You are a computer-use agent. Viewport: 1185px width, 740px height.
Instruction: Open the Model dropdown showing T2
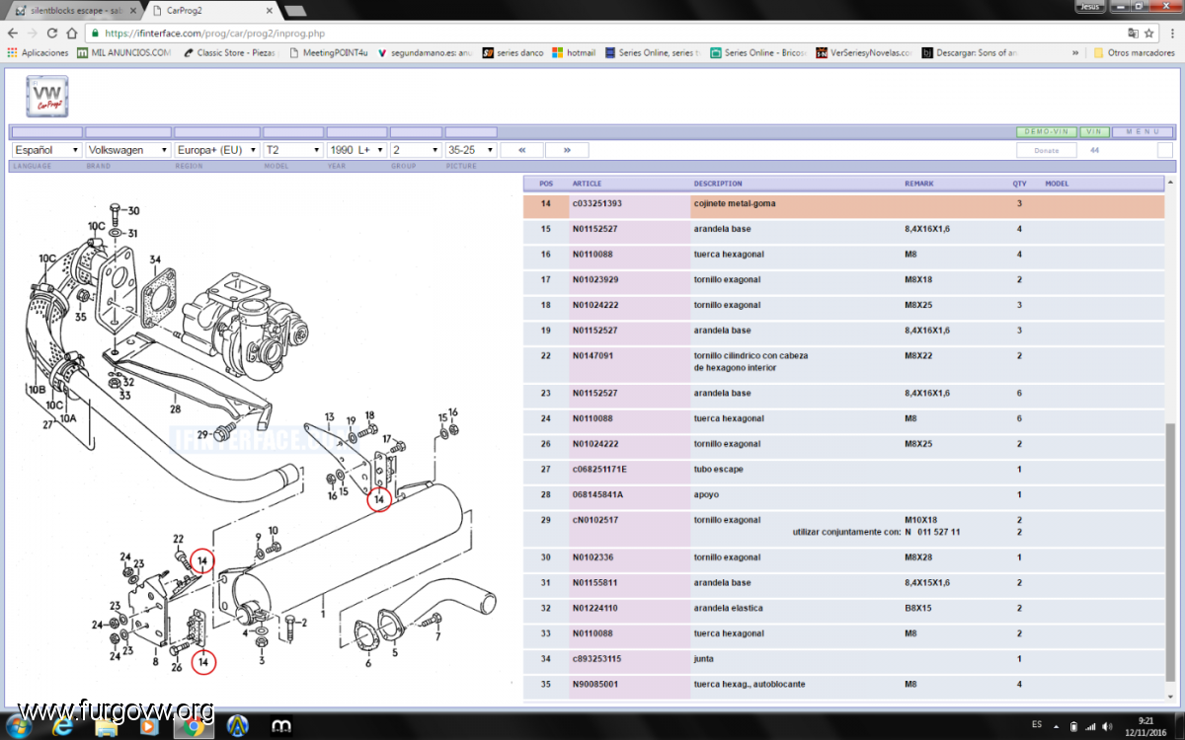[x=293, y=150]
